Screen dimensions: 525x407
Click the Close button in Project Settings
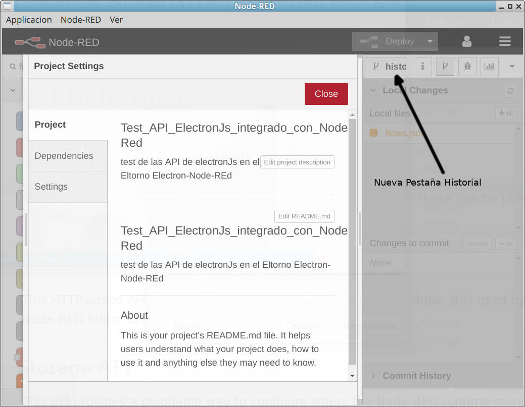tap(326, 93)
